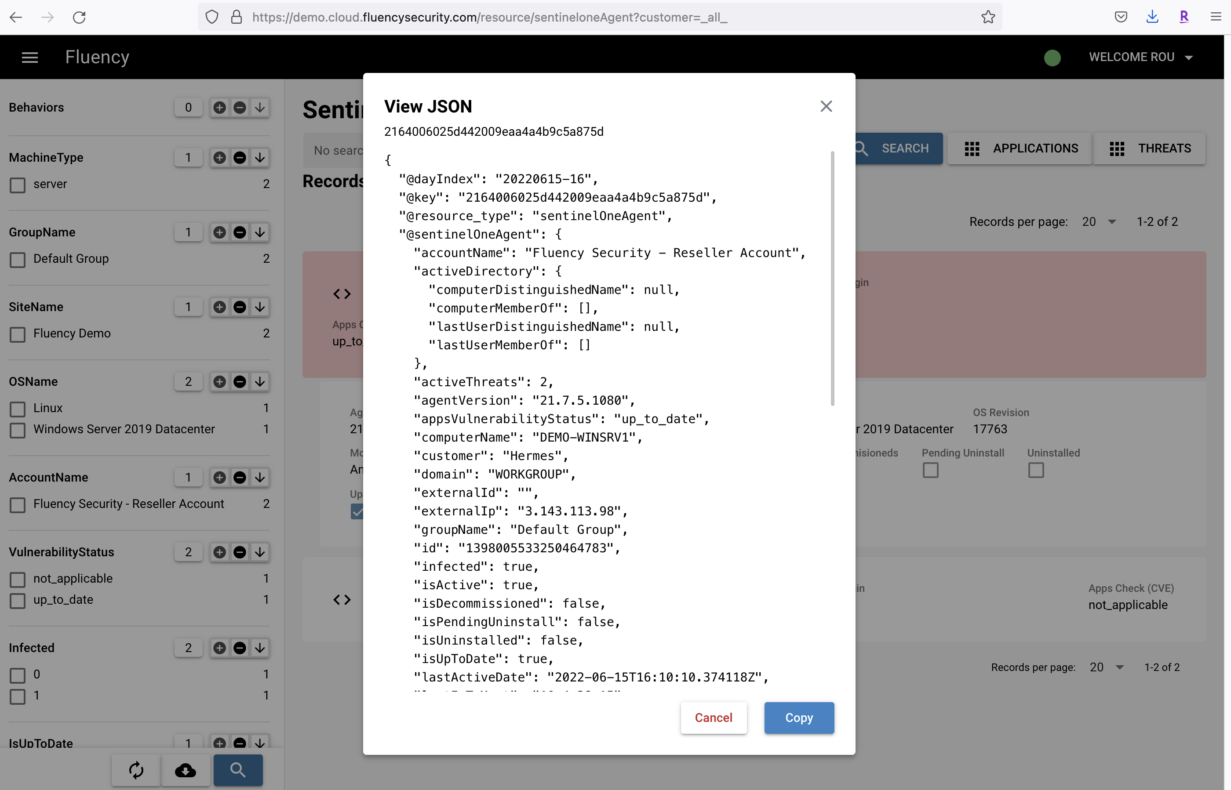The image size is (1231, 790).
Task: Open the THREATS view
Action: [x=1149, y=148]
